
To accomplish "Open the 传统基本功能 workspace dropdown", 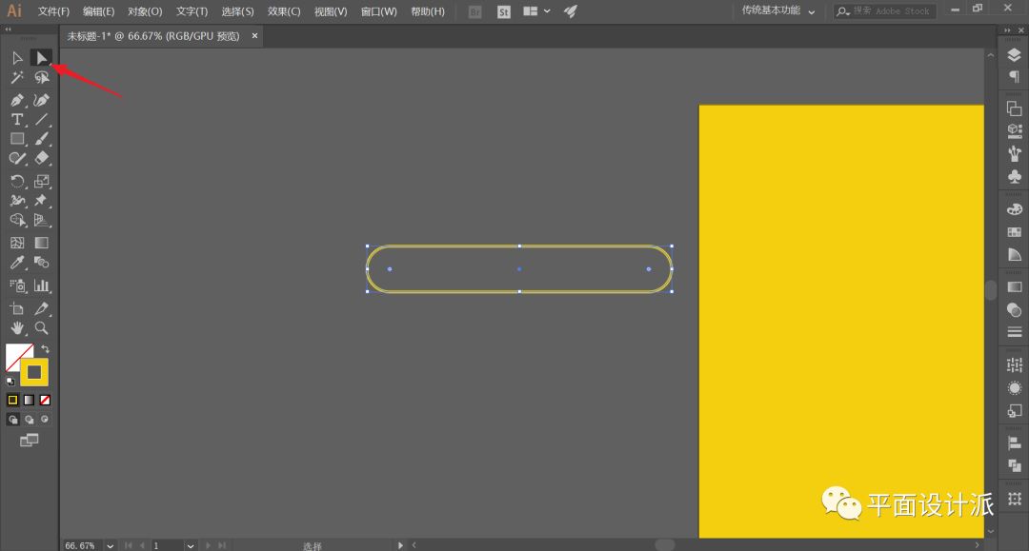I will point(778,11).
